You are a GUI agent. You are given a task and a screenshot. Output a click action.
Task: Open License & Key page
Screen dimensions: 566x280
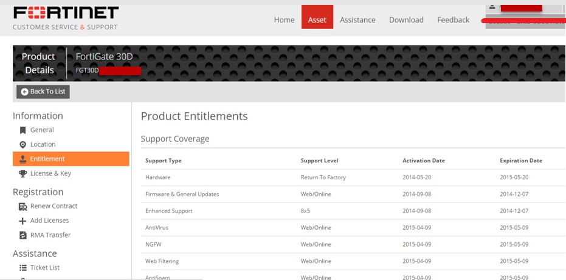[x=50, y=173]
